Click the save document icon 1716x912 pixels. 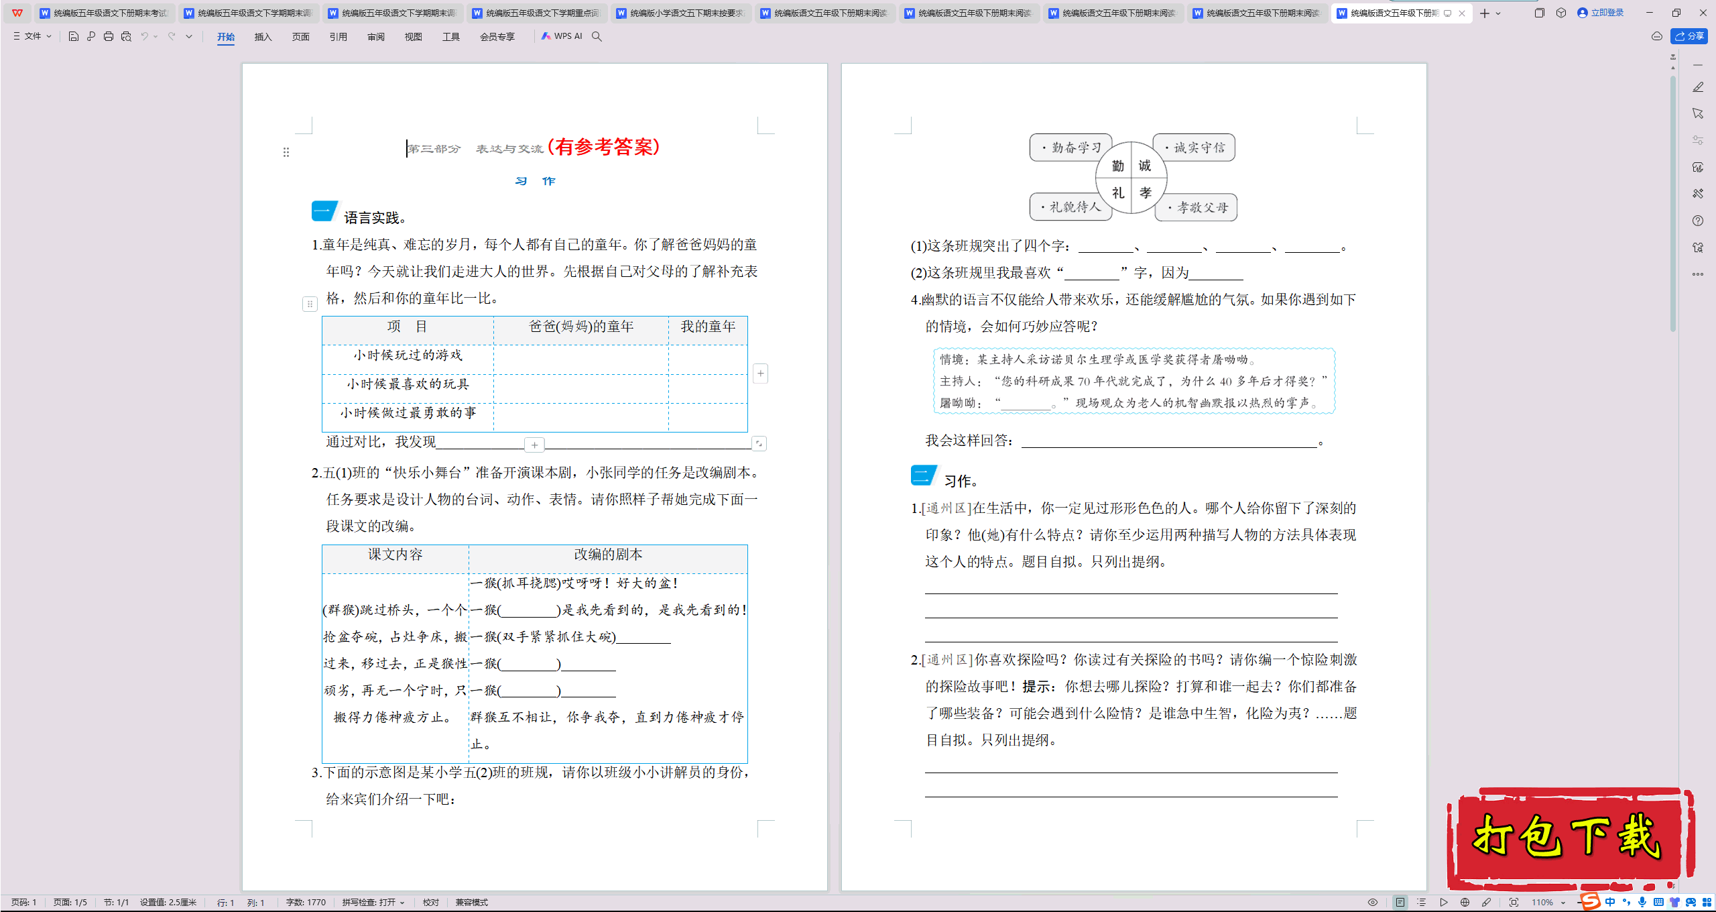coord(74,36)
